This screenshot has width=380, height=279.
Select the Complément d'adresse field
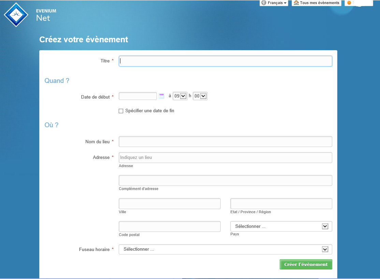(x=225, y=180)
